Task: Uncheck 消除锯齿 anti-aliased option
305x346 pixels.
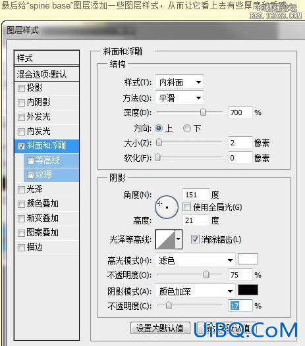Action: (x=195, y=239)
